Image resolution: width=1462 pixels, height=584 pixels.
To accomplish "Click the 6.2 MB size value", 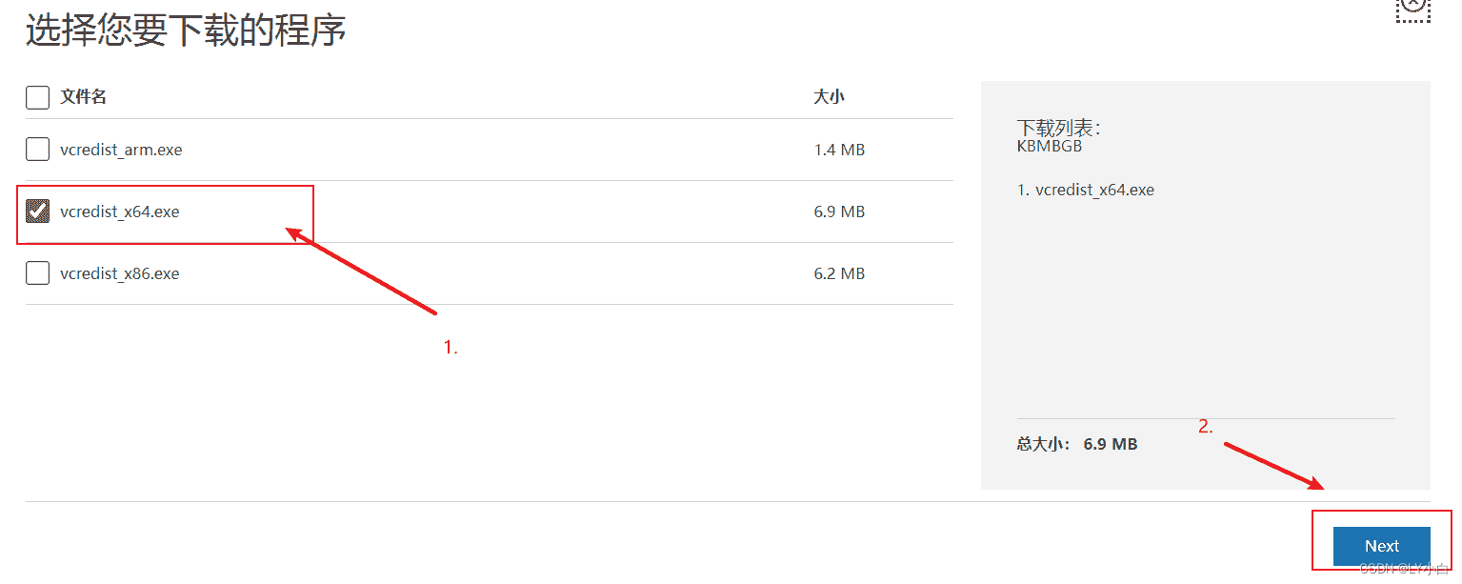I will tap(838, 273).
